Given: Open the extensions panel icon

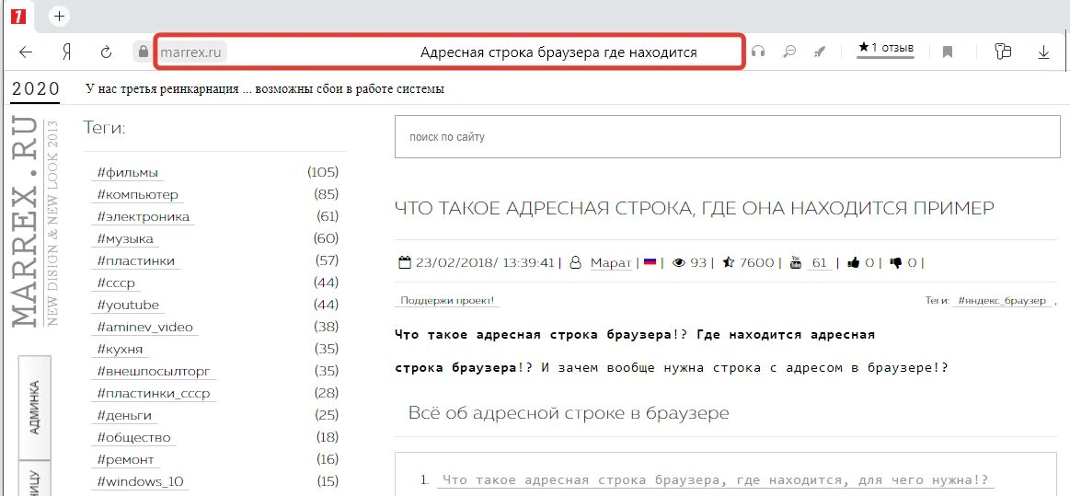Looking at the screenshot, I should (x=1003, y=52).
